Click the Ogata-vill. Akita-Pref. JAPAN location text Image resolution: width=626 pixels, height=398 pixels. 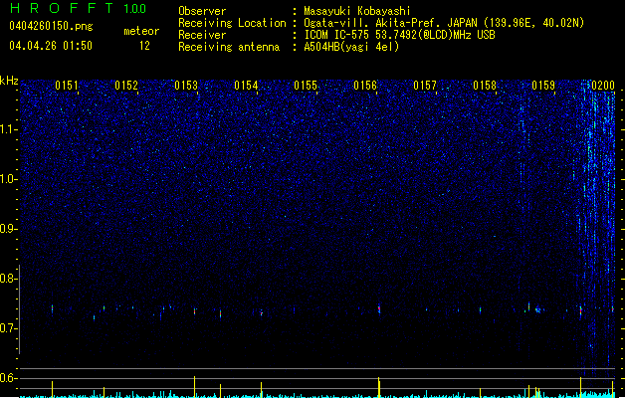tap(444, 23)
